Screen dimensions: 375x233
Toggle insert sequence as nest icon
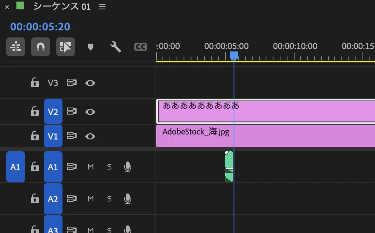click(16, 47)
